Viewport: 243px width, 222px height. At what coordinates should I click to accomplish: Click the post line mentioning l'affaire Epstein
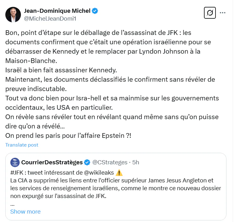tap(68, 136)
